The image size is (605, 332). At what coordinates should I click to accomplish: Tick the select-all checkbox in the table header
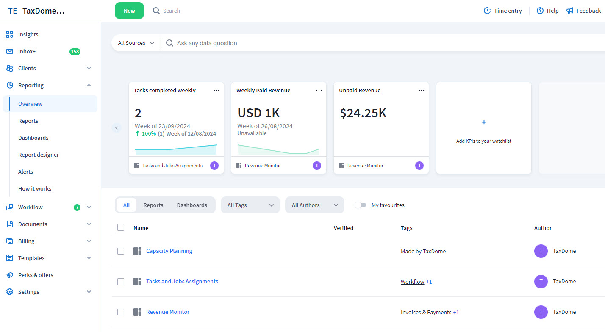coord(121,227)
